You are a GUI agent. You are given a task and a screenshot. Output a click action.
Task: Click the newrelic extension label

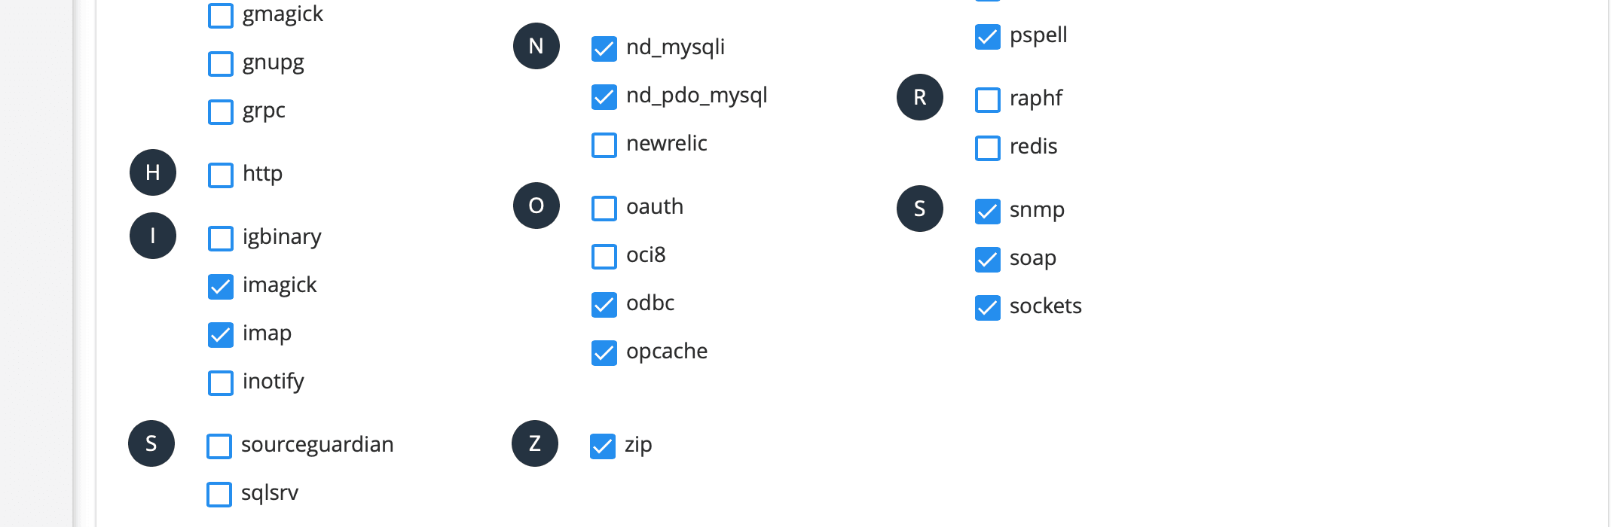[x=666, y=143]
